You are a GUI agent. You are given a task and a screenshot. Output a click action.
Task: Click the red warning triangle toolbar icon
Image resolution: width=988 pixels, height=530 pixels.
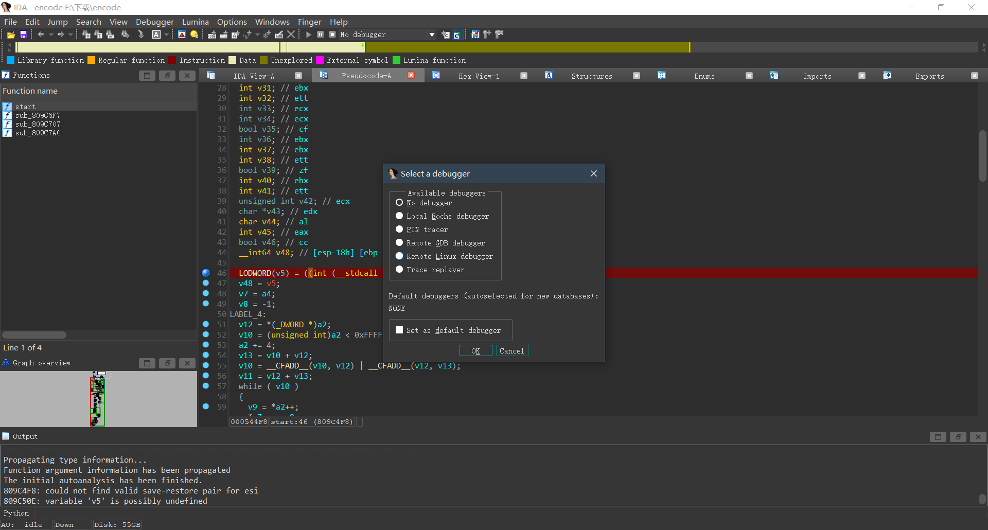[x=182, y=34]
